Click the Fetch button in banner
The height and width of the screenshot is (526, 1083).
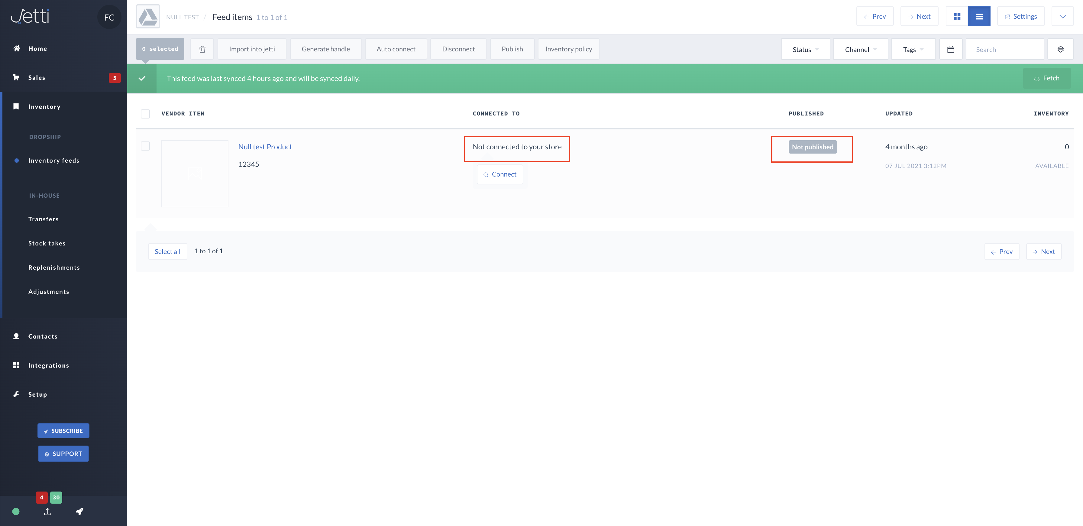1047,78
